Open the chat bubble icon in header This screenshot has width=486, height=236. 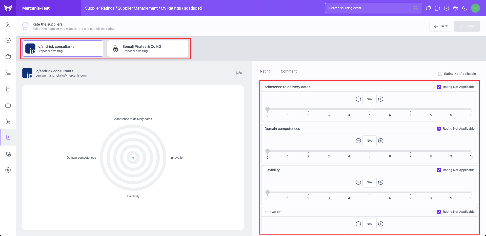coord(437,8)
